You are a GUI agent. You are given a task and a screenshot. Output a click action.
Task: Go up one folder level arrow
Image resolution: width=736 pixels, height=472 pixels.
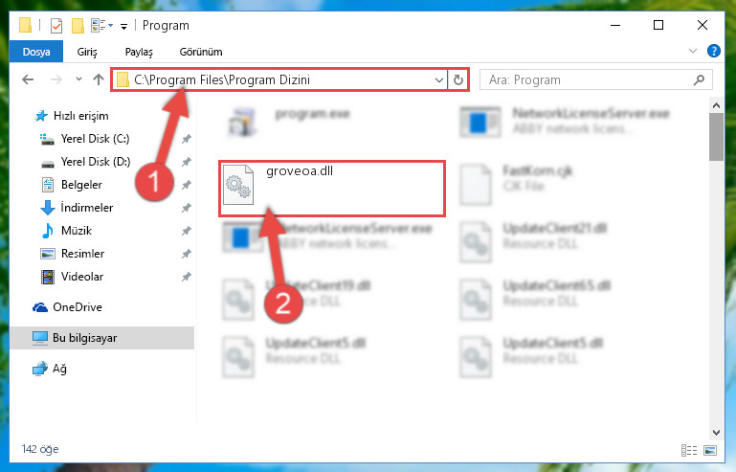pyautogui.click(x=99, y=79)
